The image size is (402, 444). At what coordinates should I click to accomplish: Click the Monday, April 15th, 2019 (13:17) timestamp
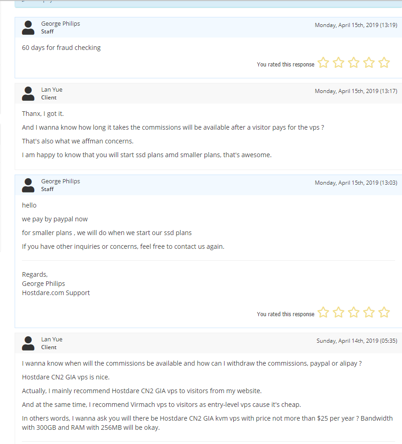[356, 91]
